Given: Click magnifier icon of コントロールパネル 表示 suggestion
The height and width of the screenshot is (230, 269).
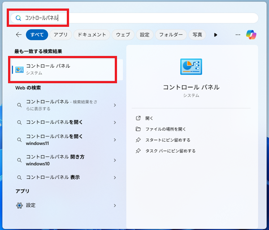Looking at the screenshot, I should point(19,178).
